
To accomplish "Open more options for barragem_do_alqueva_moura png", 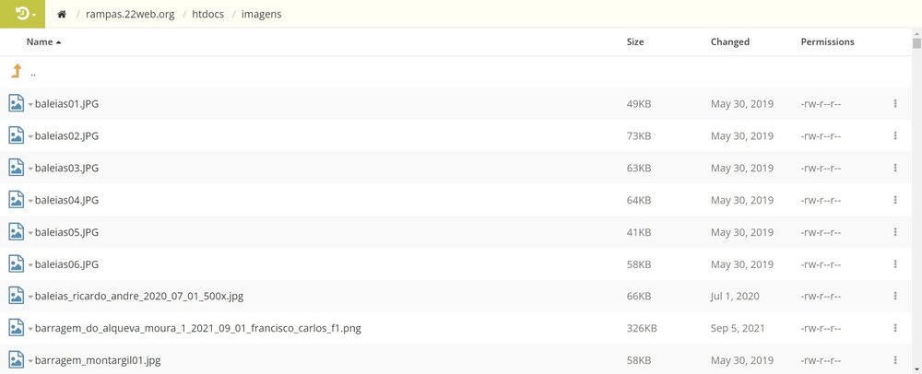I will pyautogui.click(x=895, y=328).
